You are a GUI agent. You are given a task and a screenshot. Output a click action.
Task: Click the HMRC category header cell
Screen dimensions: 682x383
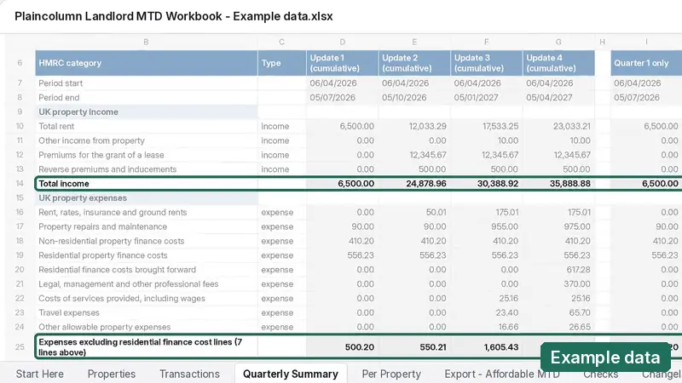tap(146, 63)
